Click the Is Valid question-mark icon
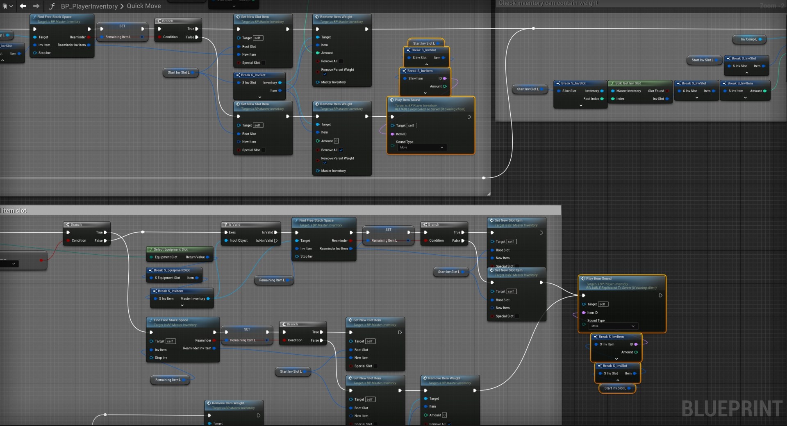787x426 pixels. pyautogui.click(x=225, y=224)
